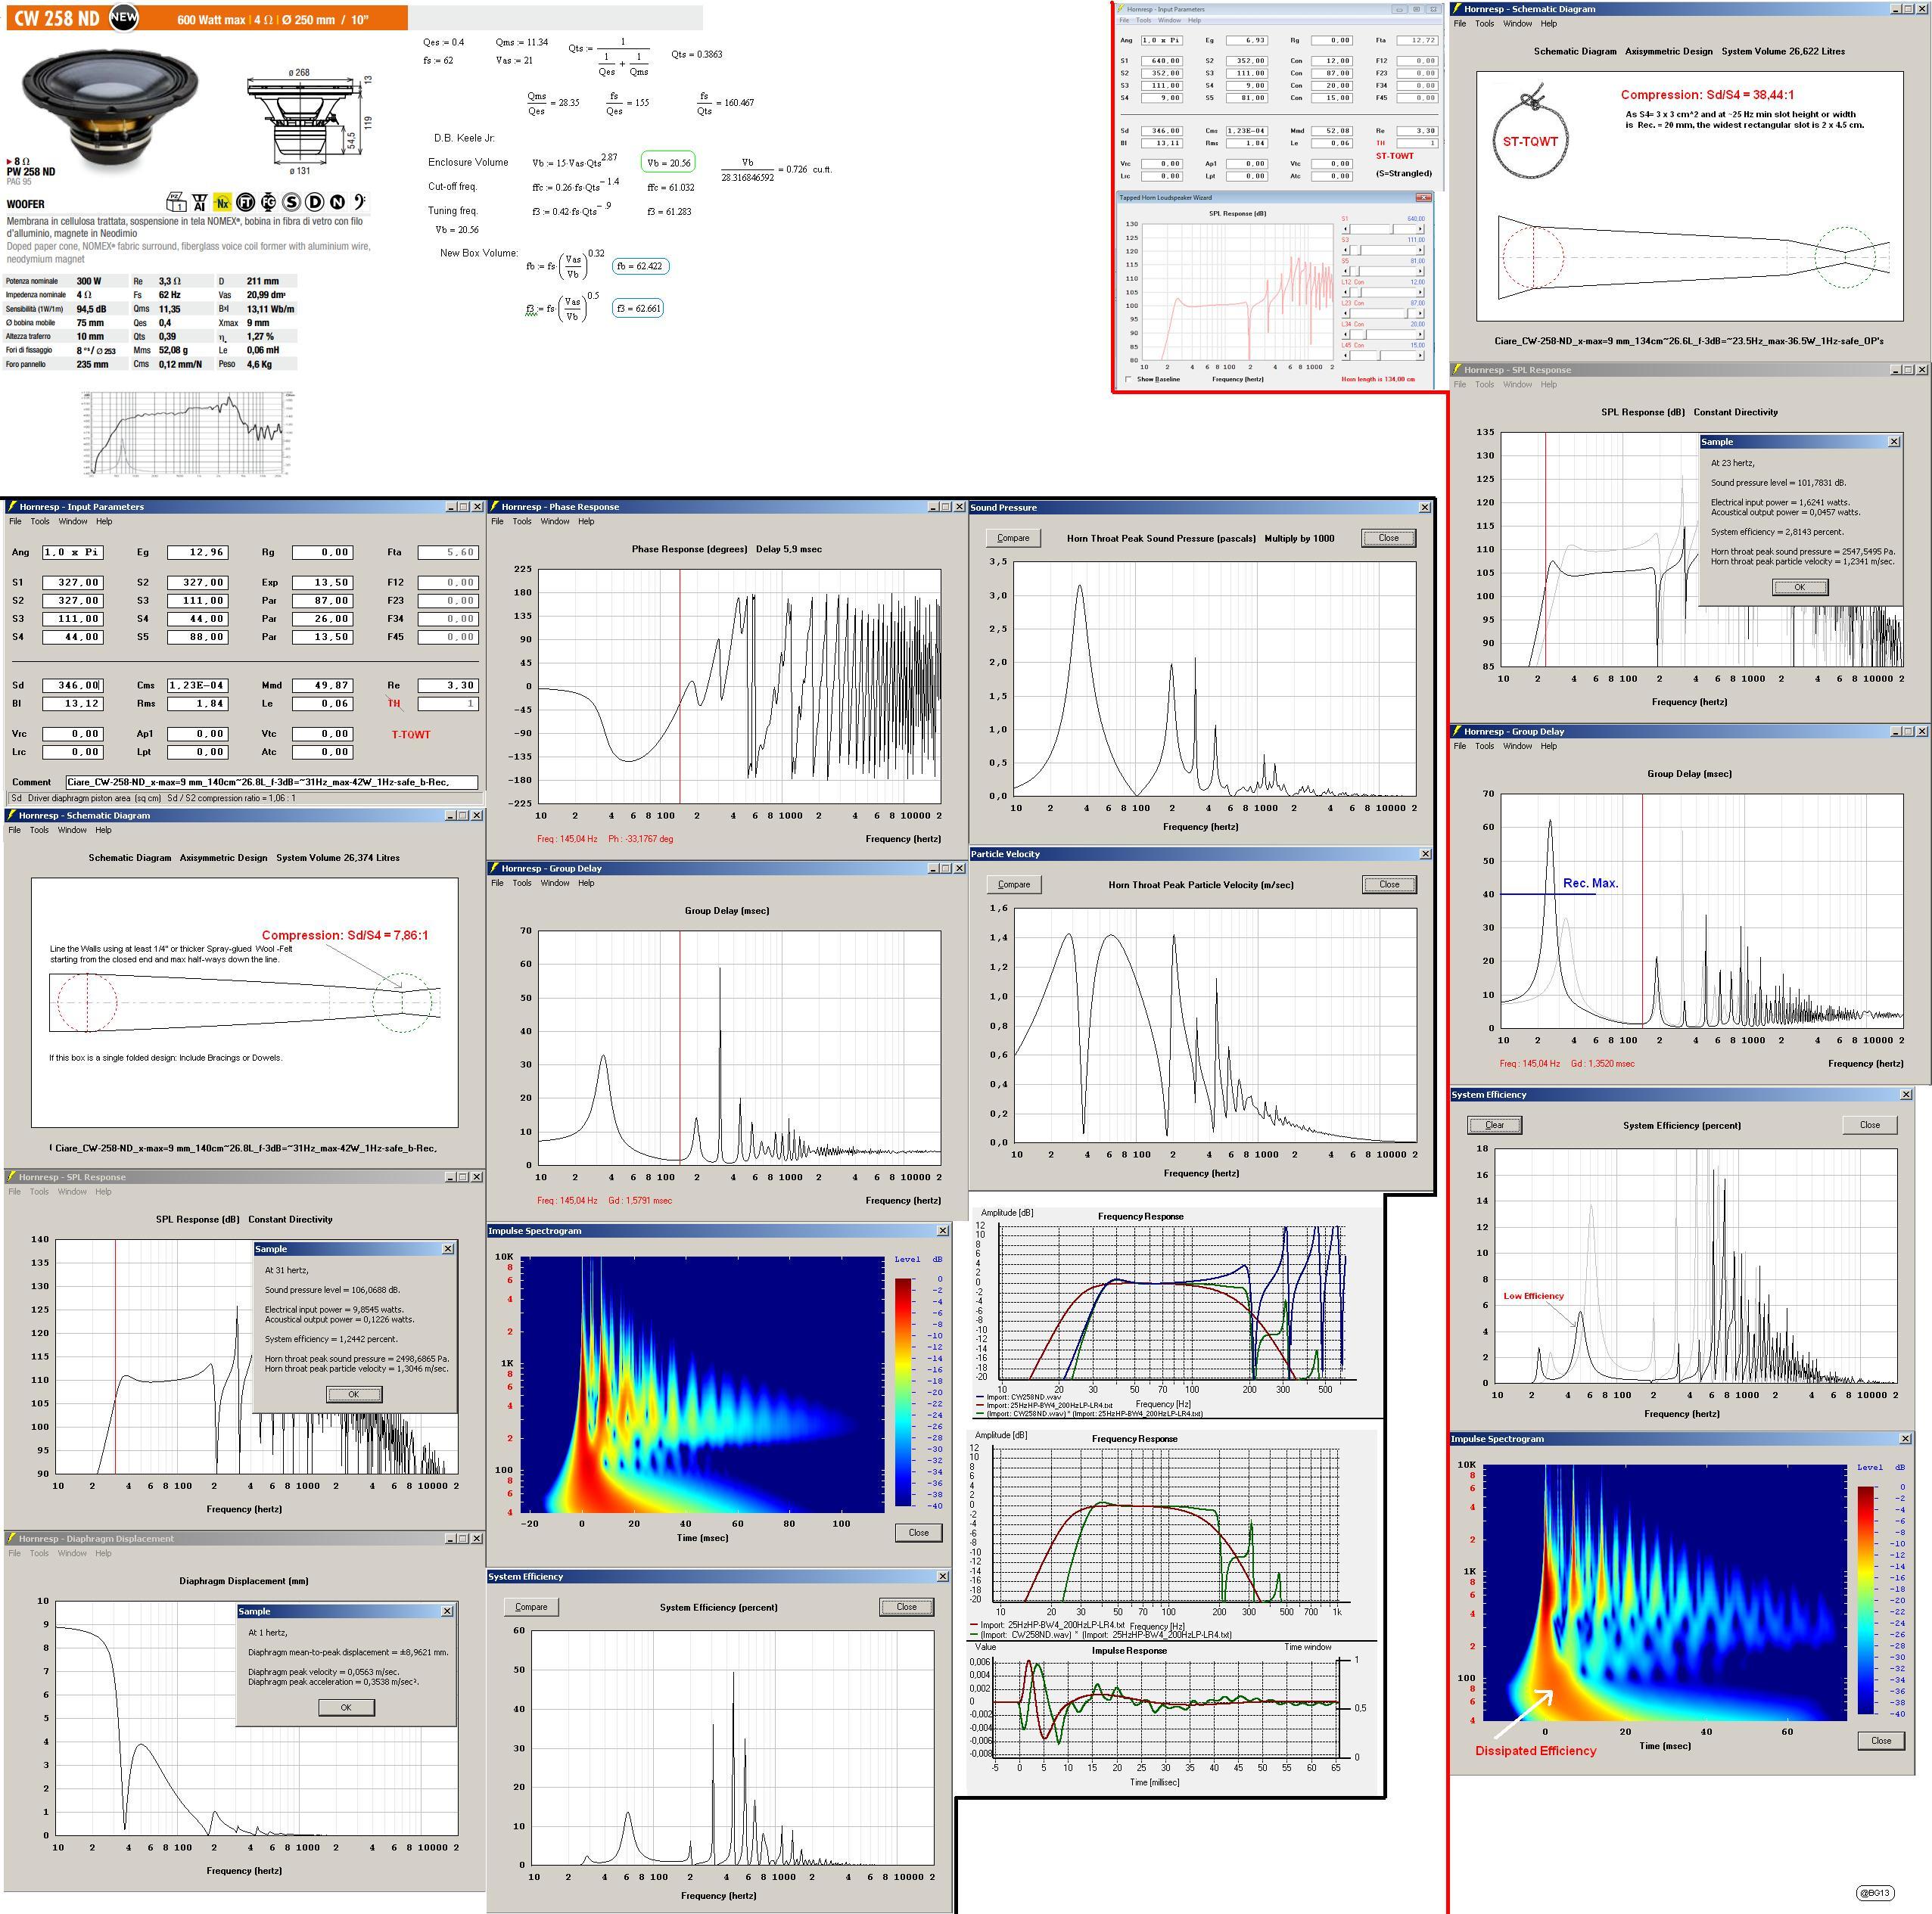Click the Exp length field showing 13,50

click(x=323, y=583)
